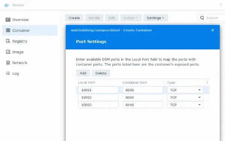Click the magnifier icon in search
This screenshot has height=141, width=225.
(x=202, y=18)
